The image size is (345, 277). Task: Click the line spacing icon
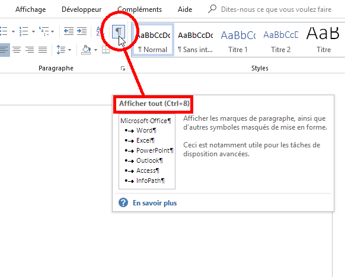(61, 50)
